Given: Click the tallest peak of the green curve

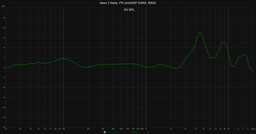Looking at the screenshot, I should pyautogui.click(x=199, y=32).
